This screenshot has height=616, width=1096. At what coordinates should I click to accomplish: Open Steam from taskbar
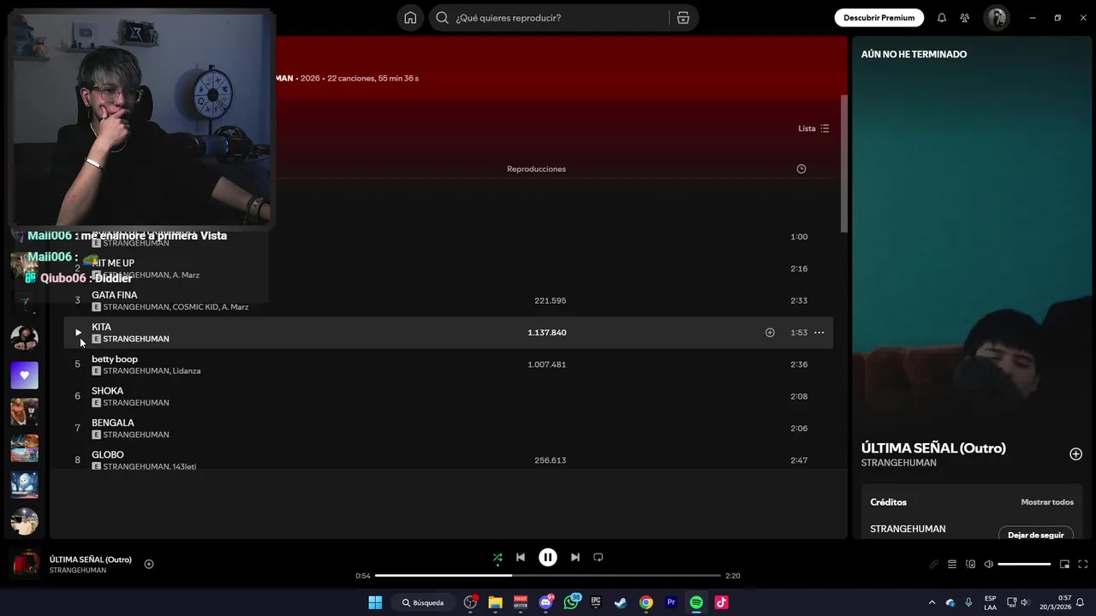[x=621, y=602]
